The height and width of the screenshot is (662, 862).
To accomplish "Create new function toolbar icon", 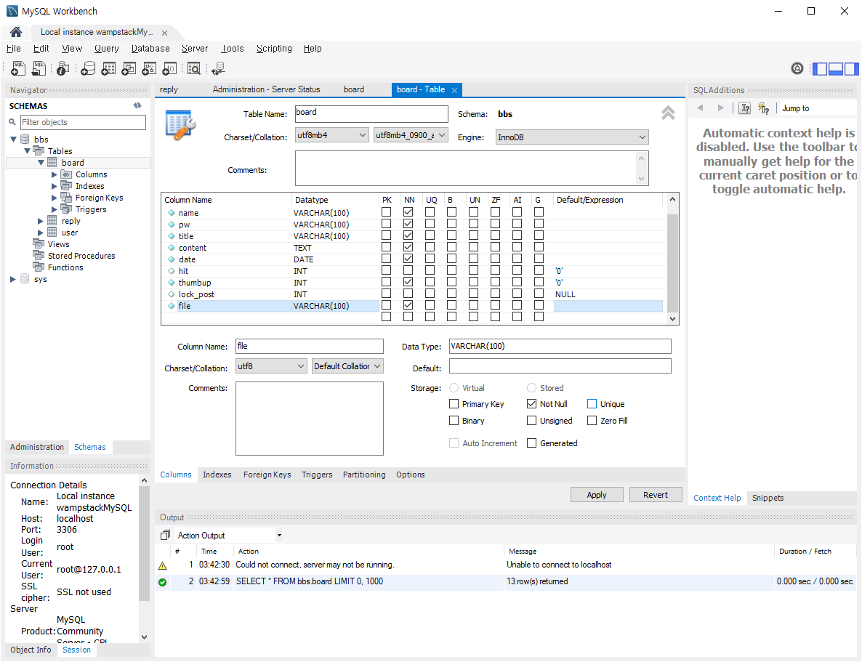I will point(170,68).
